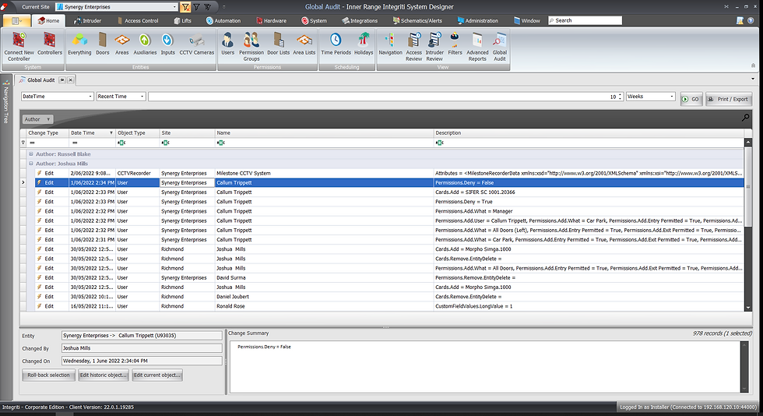Click the Author grouping chip
Screen dimensions: 763x416
point(37,119)
